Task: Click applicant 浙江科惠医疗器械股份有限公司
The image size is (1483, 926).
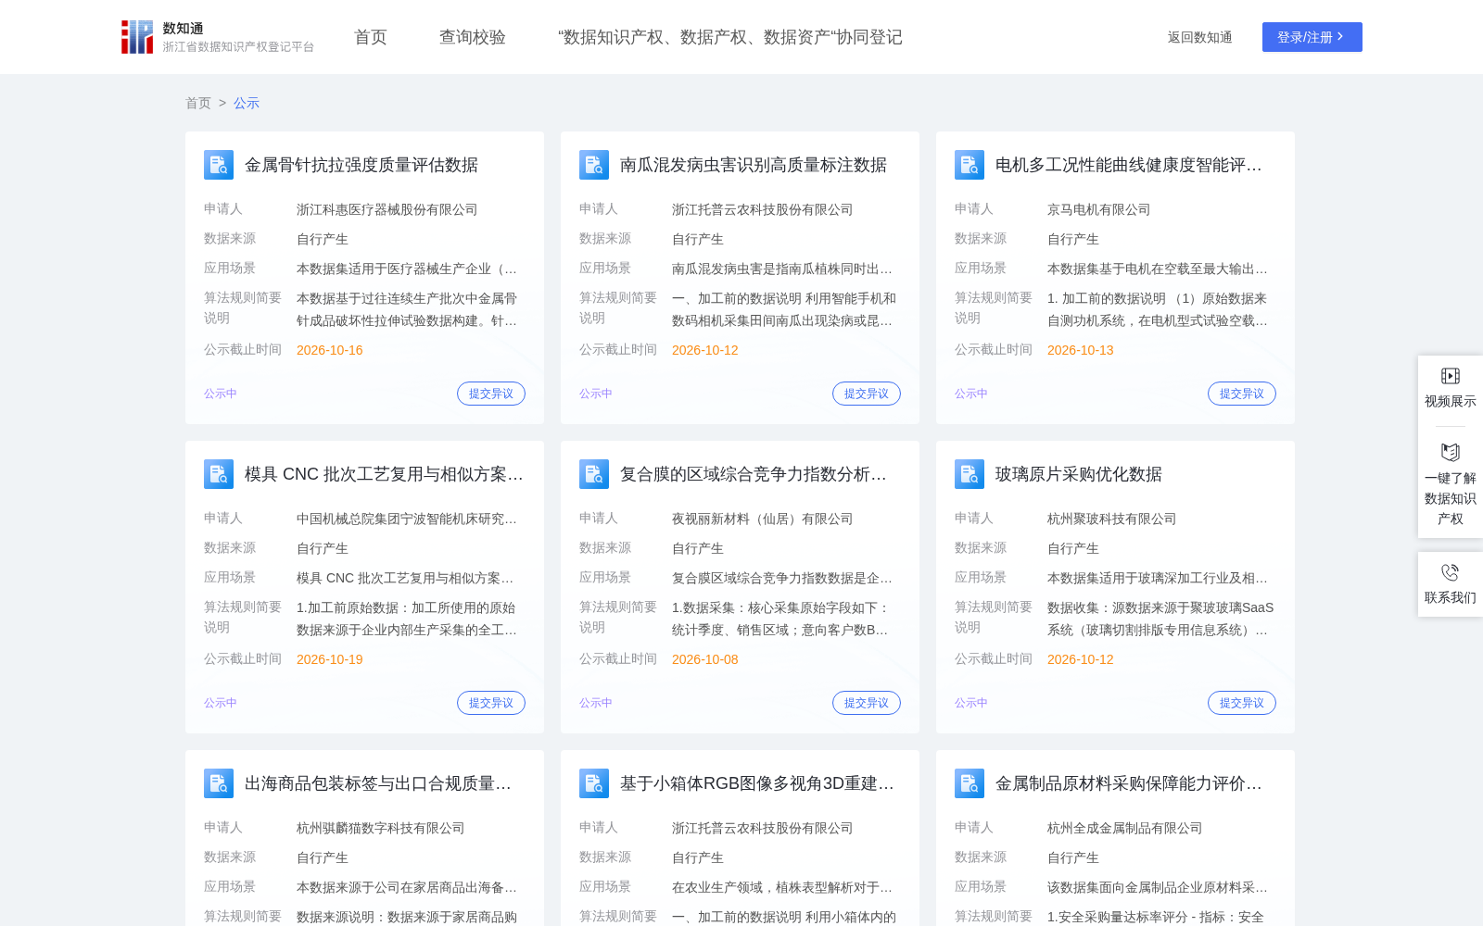Action: tap(387, 210)
